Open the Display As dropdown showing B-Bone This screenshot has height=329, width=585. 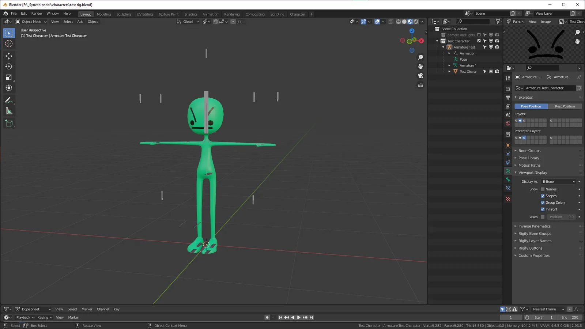point(558,181)
